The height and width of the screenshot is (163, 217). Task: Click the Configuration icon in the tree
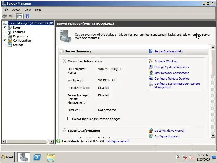10,40
